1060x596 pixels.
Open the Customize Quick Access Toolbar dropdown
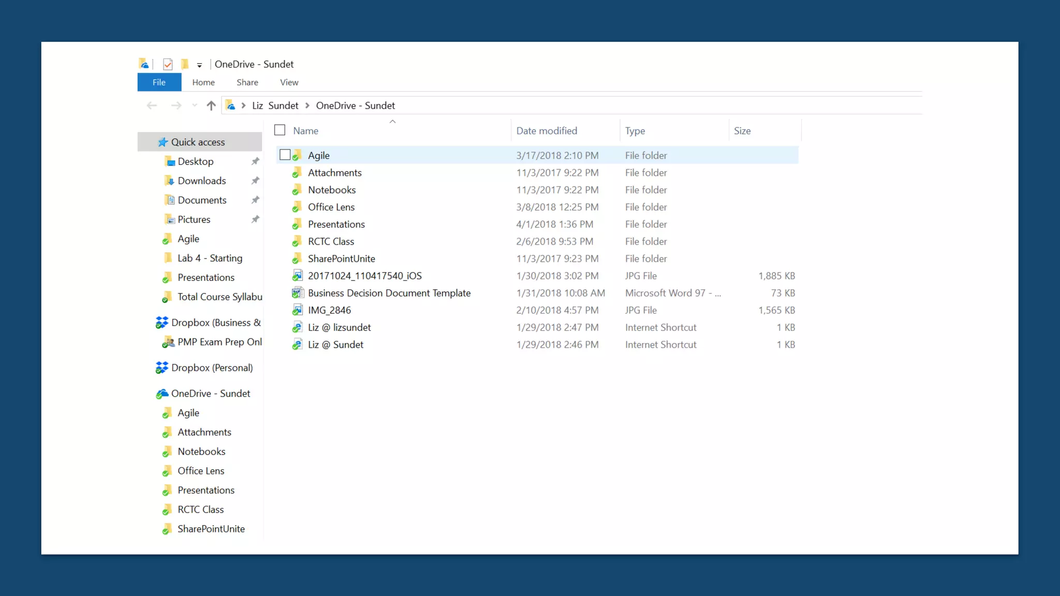[x=199, y=65]
